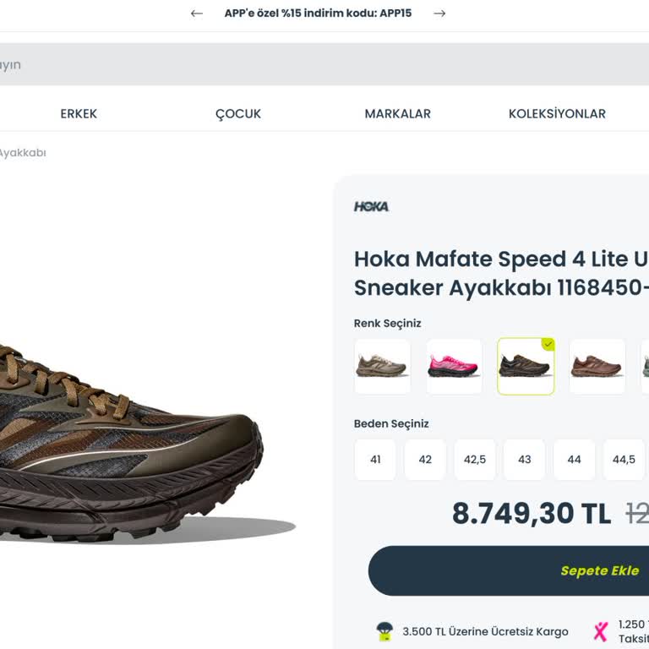The image size is (649, 649).
Task: Choose size 44,5
Action: [x=624, y=460]
